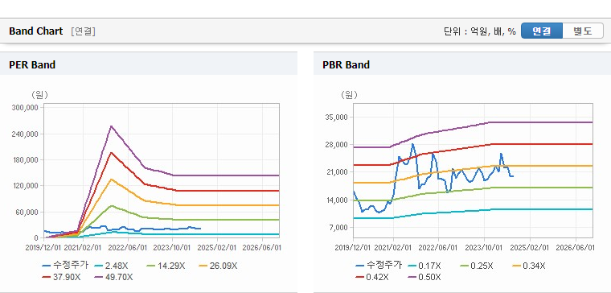Toggle the 0.34X legend entry
This screenshot has width=611, height=293.
tap(529, 266)
